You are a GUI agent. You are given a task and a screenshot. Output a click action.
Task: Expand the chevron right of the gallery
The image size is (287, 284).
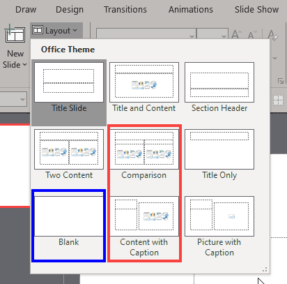pyautogui.click(x=275, y=58)
